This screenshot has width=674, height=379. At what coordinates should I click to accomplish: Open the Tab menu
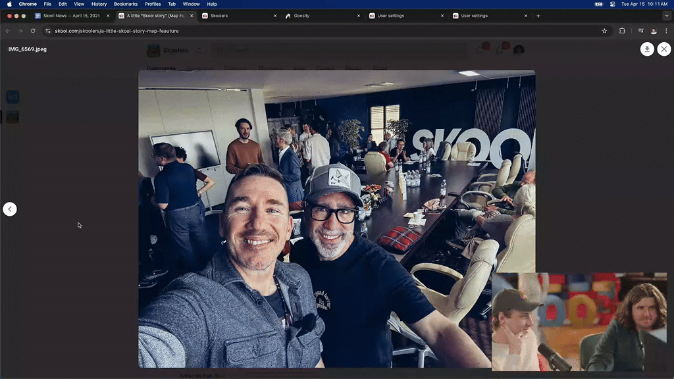point(172,4)
